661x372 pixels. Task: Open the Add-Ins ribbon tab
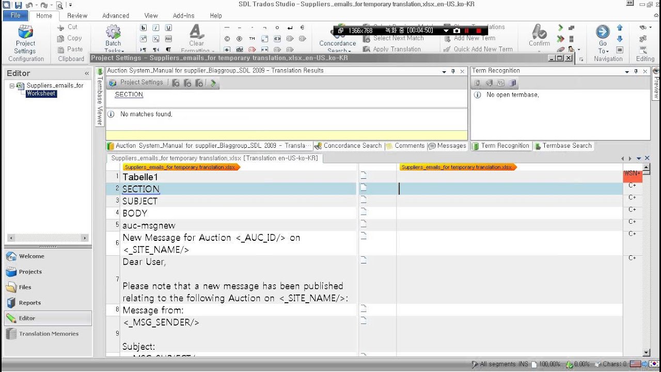point(183,16)
